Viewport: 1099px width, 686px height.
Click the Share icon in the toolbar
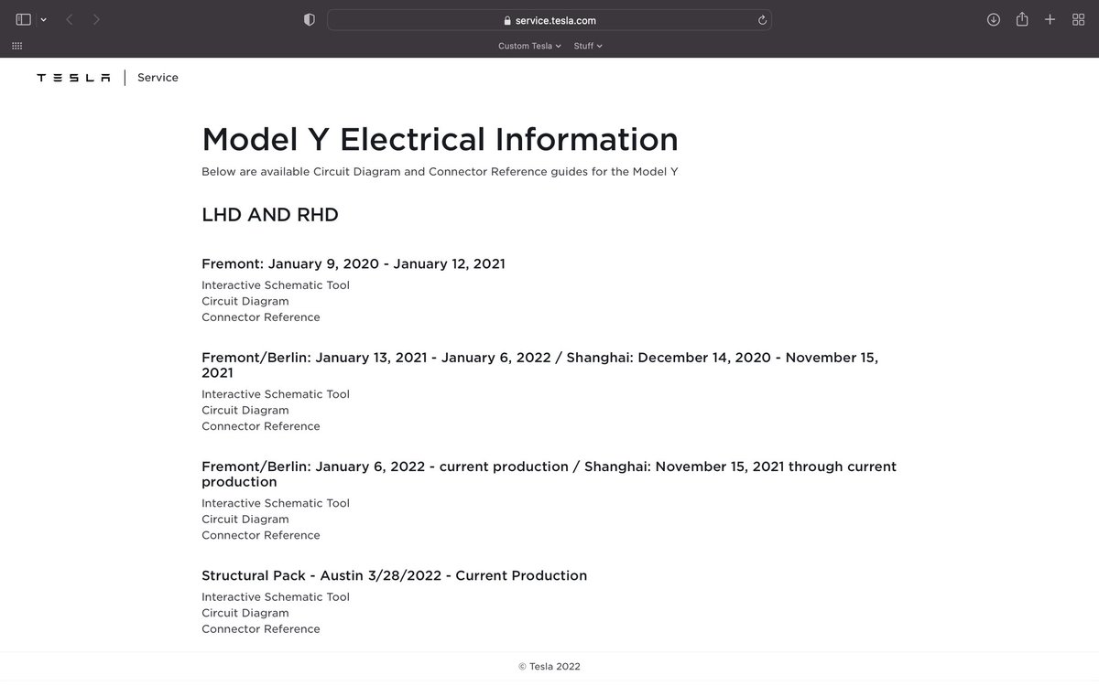(x=1021, y=18)
